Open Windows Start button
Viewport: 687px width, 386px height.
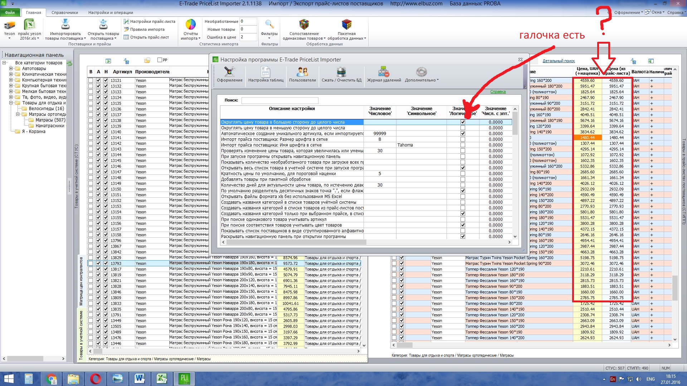[x=9, y=379]
